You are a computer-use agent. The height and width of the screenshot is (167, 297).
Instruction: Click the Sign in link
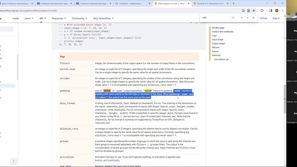276,18
